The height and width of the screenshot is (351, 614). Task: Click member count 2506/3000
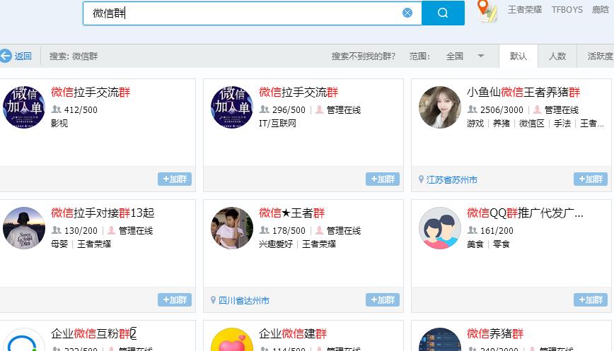pos(502,110)
